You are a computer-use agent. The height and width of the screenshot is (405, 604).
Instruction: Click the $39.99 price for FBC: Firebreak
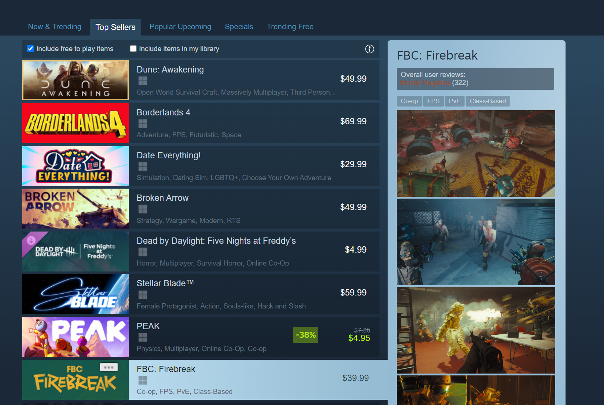(355, 378)
